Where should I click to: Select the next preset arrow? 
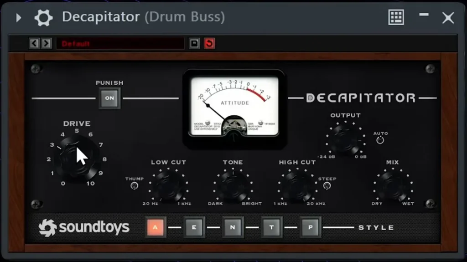tap(46, 43)
